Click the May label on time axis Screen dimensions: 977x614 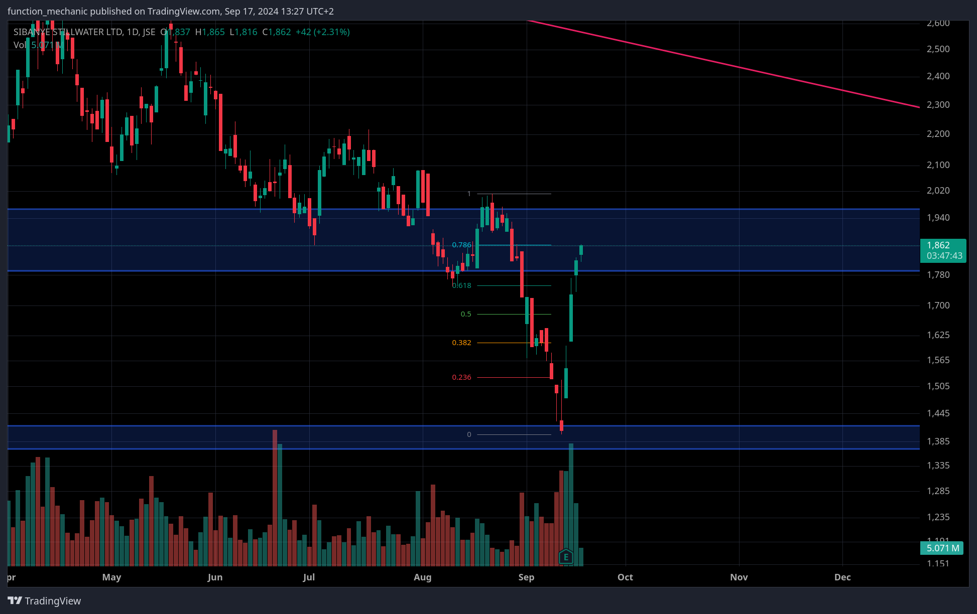point(111,577)
